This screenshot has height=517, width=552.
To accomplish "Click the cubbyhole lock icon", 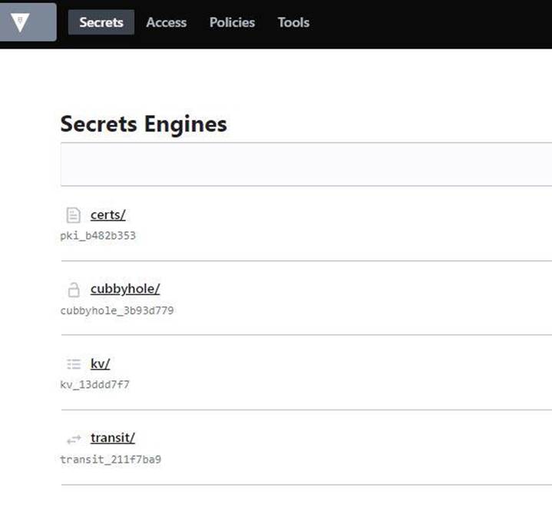I will coord(74,290).
